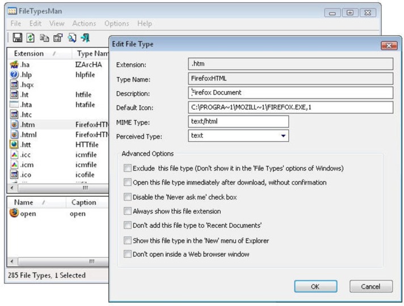Click the Default Icon input field

291,107
